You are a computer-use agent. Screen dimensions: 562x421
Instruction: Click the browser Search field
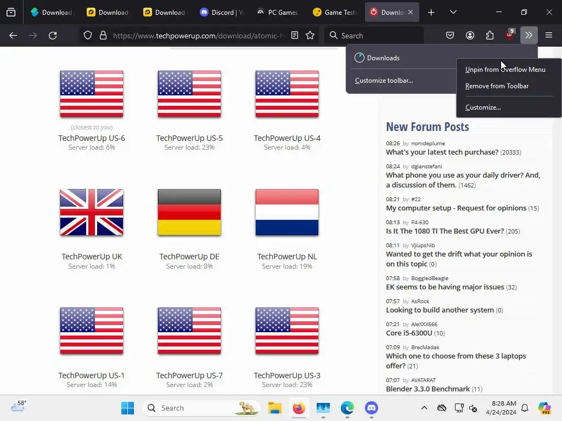[374, 36]
